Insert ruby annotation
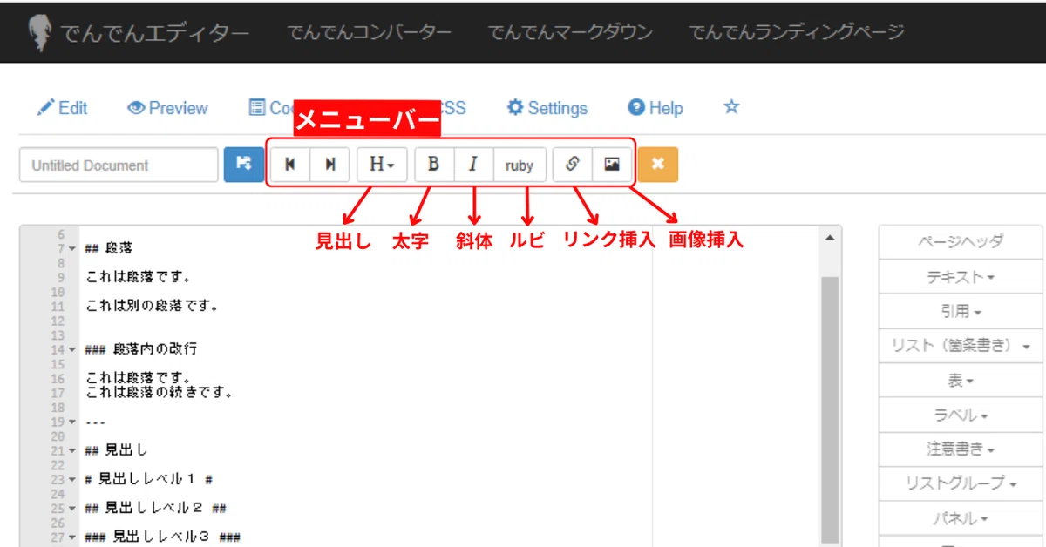Screen dimensions: 1046x547 (520, 165)
